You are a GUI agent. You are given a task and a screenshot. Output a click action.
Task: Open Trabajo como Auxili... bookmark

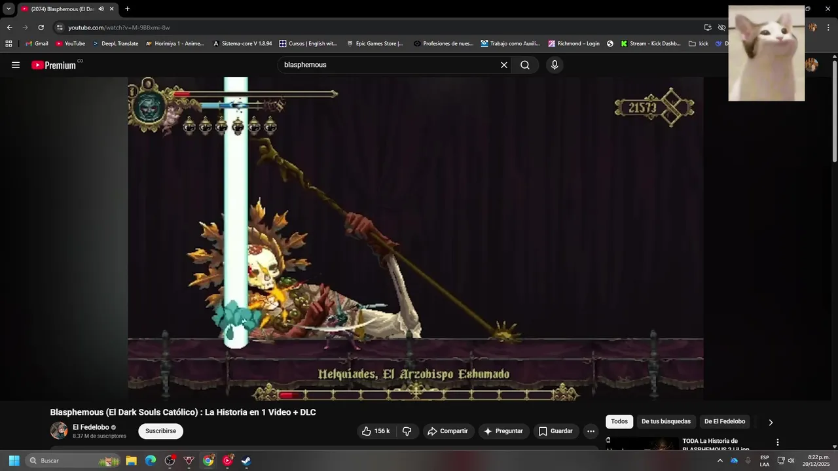(511, 44)
